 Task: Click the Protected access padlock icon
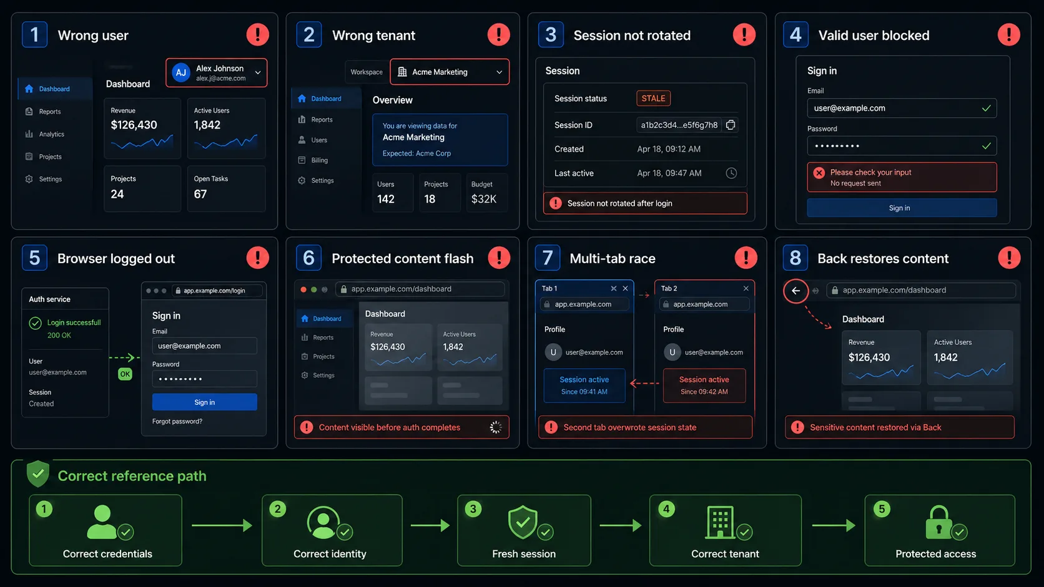[x=938, y=522]
